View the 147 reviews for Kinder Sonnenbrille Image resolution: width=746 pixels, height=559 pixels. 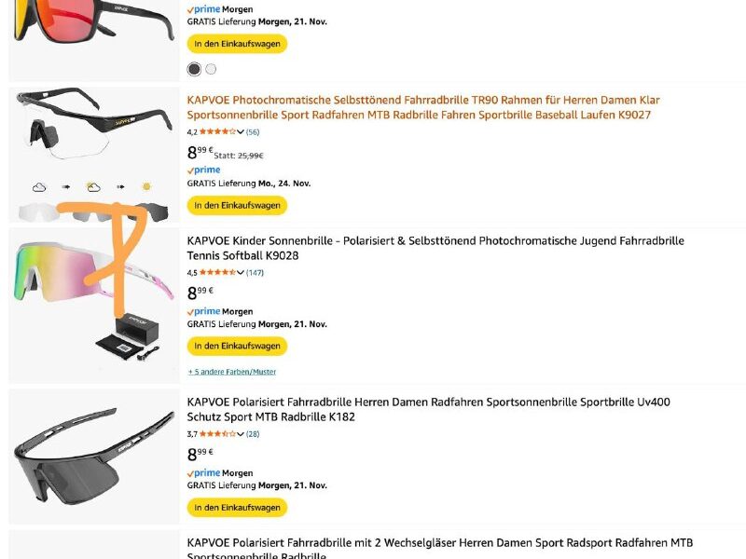click(255, 273)
